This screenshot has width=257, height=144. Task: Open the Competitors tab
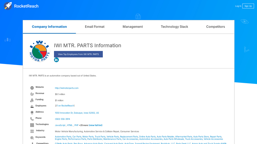click(x=216, y=27)
